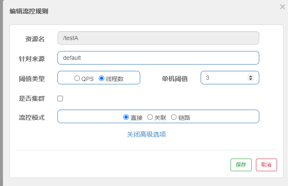This screenshot has height=186, width=288.
Task: Cancel editing with 取消 button
Action: (x=266, y=165)
